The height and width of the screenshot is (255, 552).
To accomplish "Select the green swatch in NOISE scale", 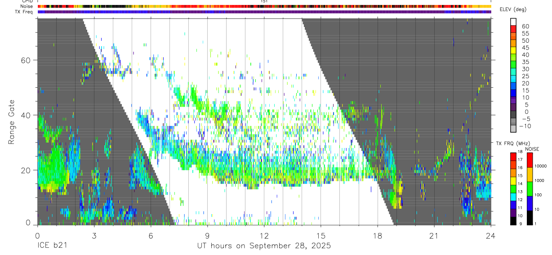I will coord(529,189).
